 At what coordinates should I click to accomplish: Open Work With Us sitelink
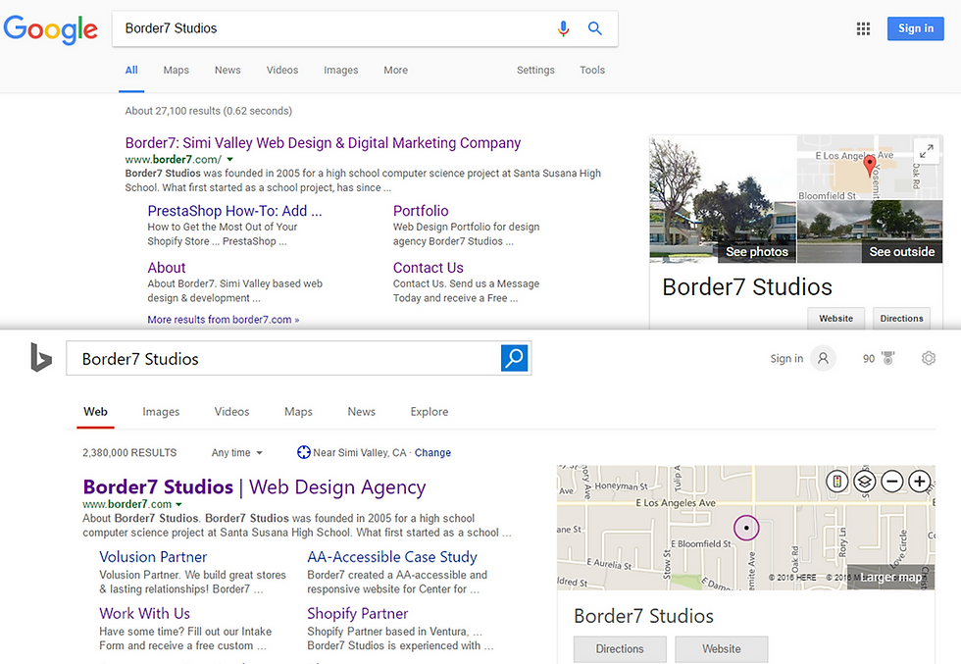click(145, 614)
